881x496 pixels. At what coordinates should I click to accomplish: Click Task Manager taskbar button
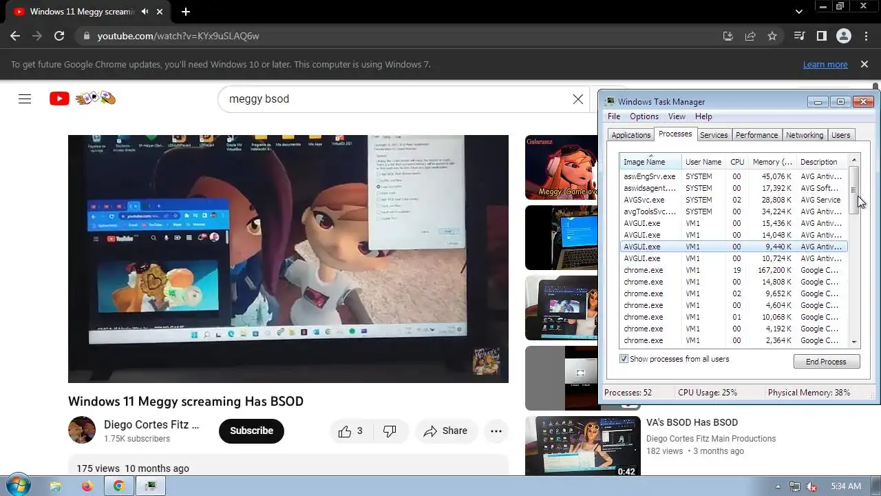click(150, 486)
